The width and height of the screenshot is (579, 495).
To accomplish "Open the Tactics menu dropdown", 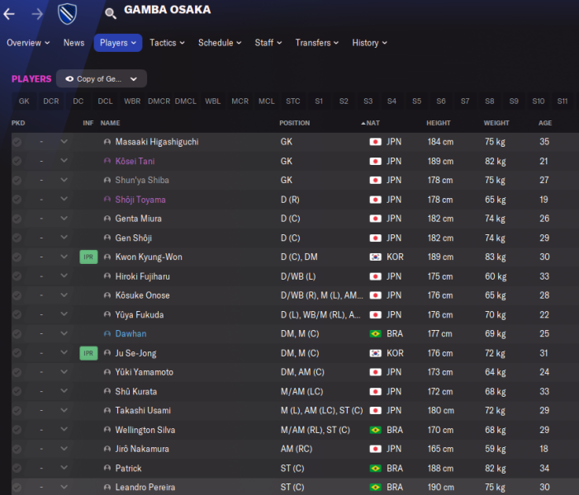I will point(167,43).
